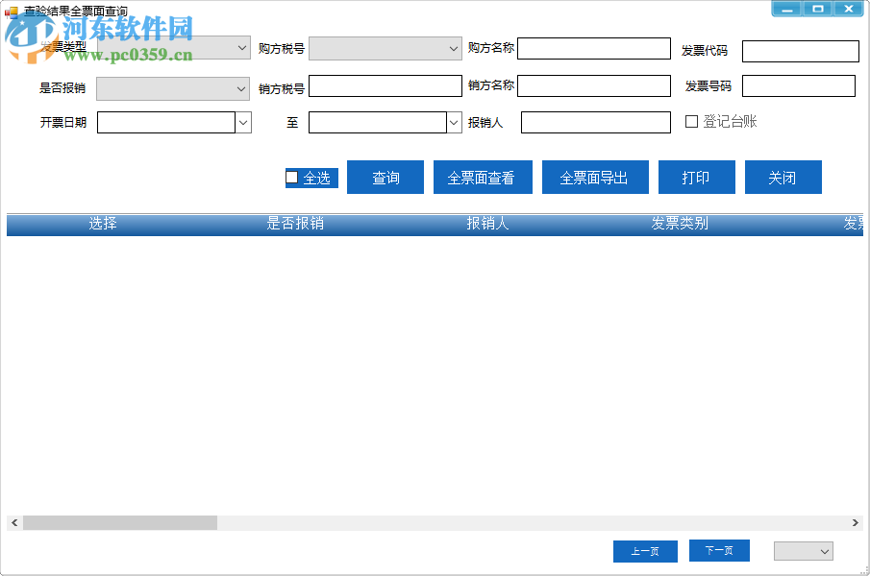
Task: Click the 上一页 previous page button
Action: (645, 550)
